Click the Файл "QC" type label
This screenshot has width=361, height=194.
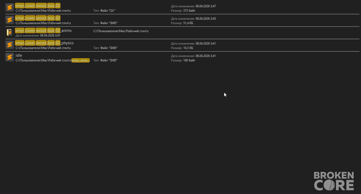point(108,11)
